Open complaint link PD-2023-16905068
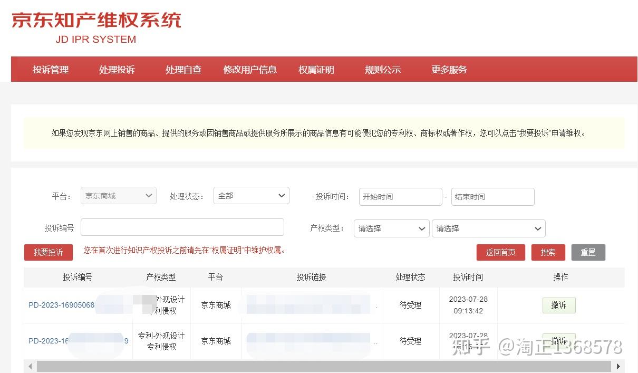 62,305
